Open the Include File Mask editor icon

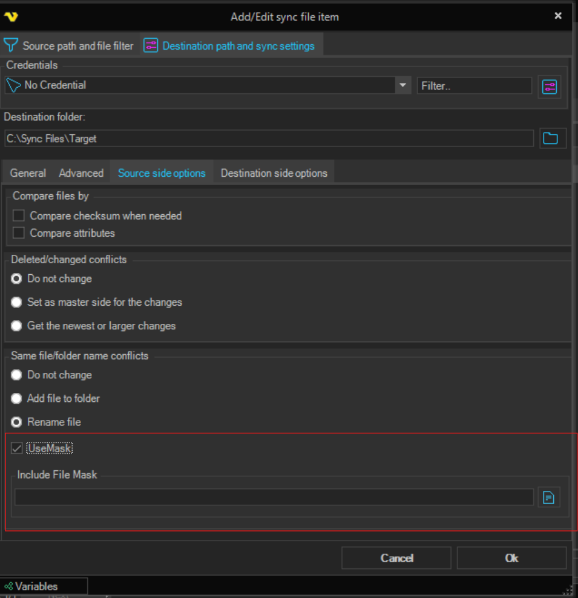point(548,498)
